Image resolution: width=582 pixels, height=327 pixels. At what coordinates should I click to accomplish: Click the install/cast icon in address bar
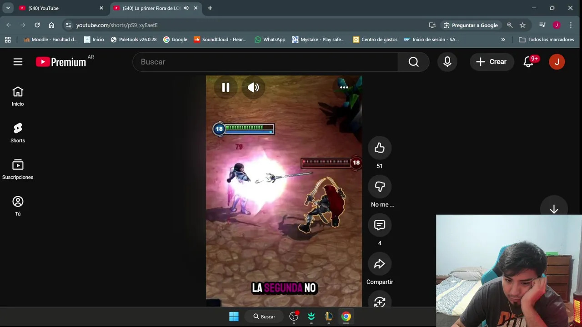tap(432, 25)
